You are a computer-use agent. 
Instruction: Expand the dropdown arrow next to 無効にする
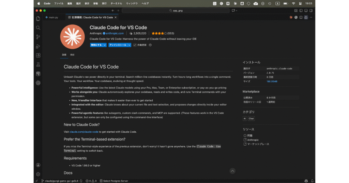[x=105, y=45]
